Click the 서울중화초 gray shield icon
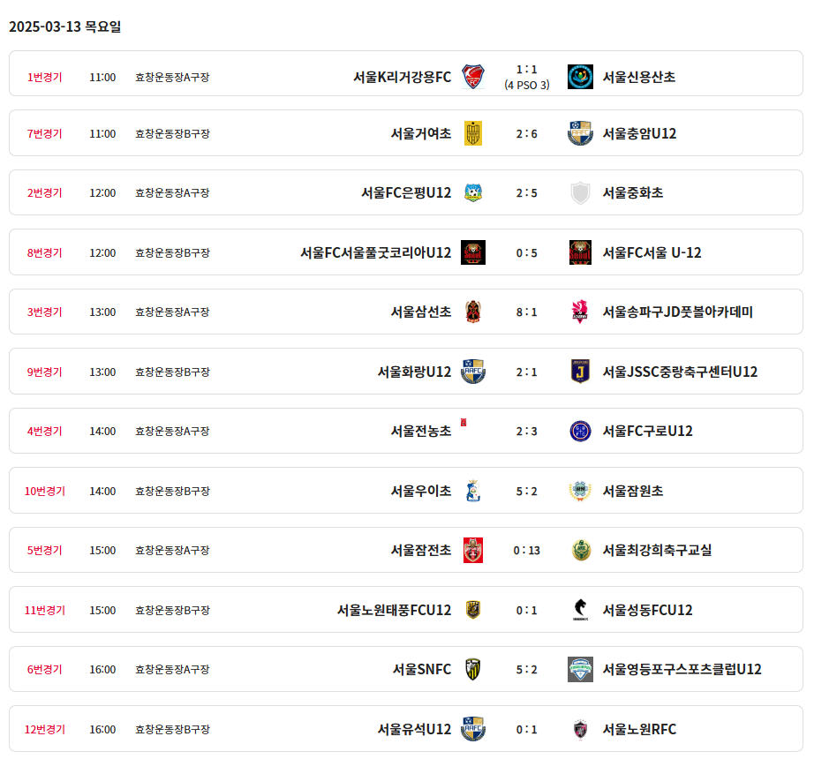Image resolution: width=814 pixels, height=759 pixels. [580, 192]
